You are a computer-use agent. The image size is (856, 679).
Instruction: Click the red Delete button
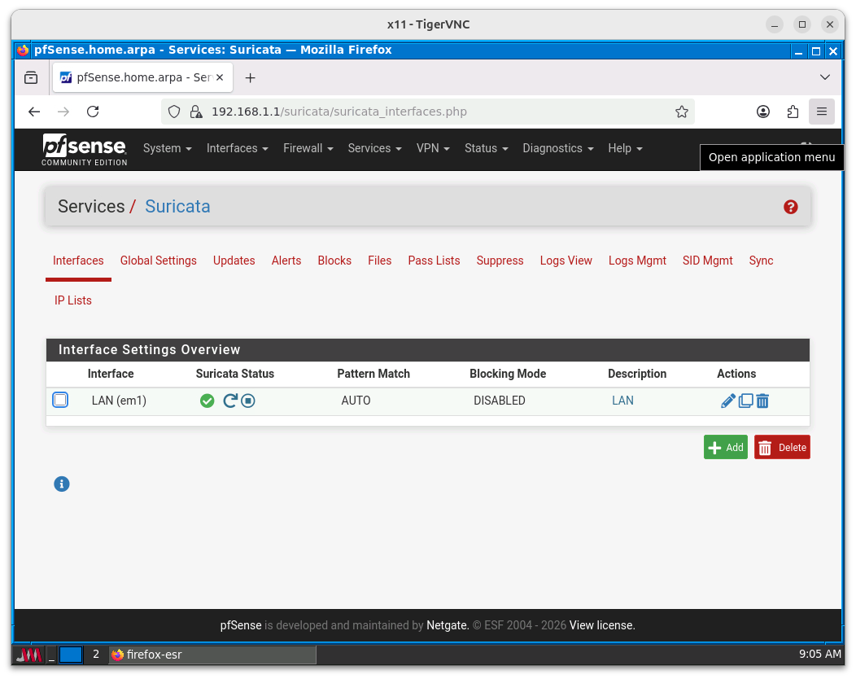[x=782, y=448]
